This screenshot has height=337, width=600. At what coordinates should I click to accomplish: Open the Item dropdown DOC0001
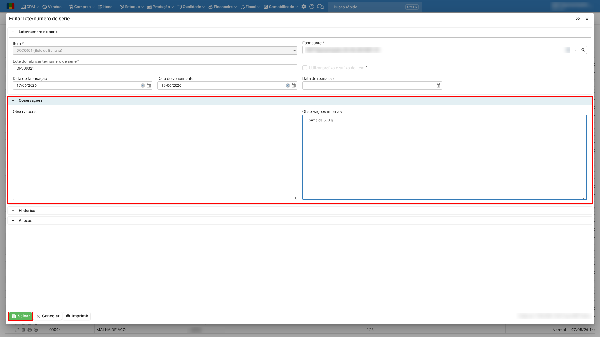point(155,51)
